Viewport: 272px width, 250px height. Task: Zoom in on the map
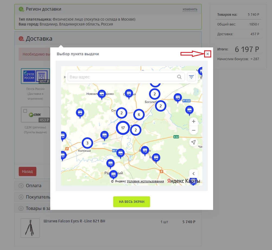pyautogui.click(x=194, y=121)
